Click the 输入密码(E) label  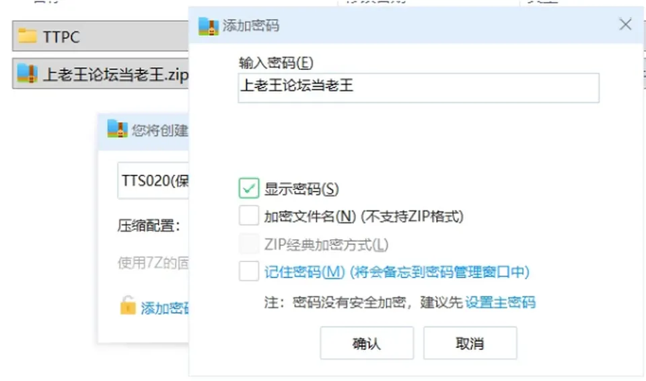(276, 63)
